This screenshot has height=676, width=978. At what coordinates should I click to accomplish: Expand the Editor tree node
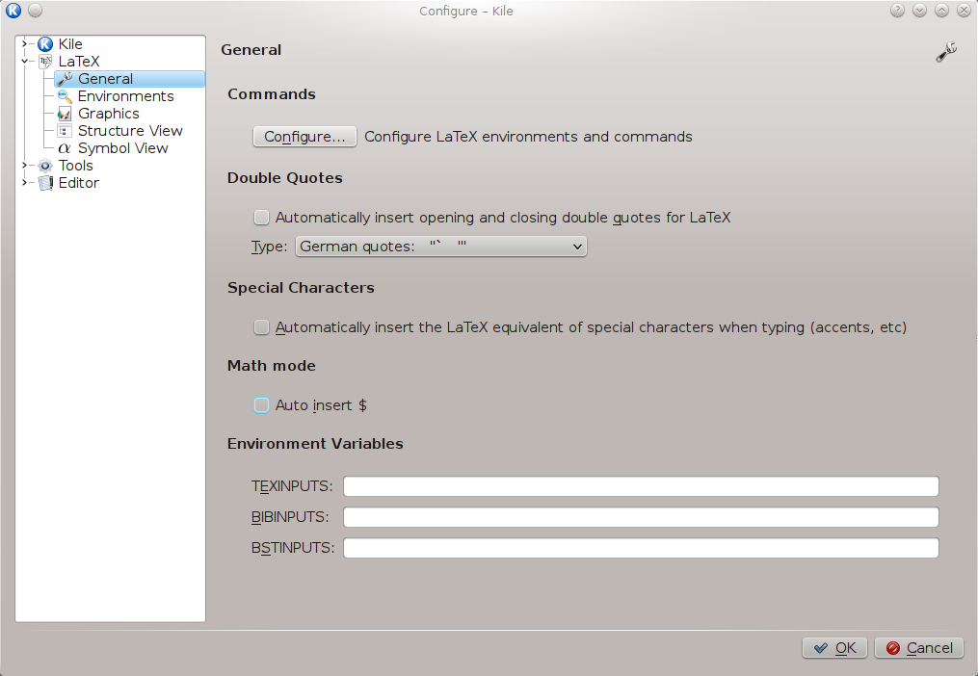click(24, 183)
